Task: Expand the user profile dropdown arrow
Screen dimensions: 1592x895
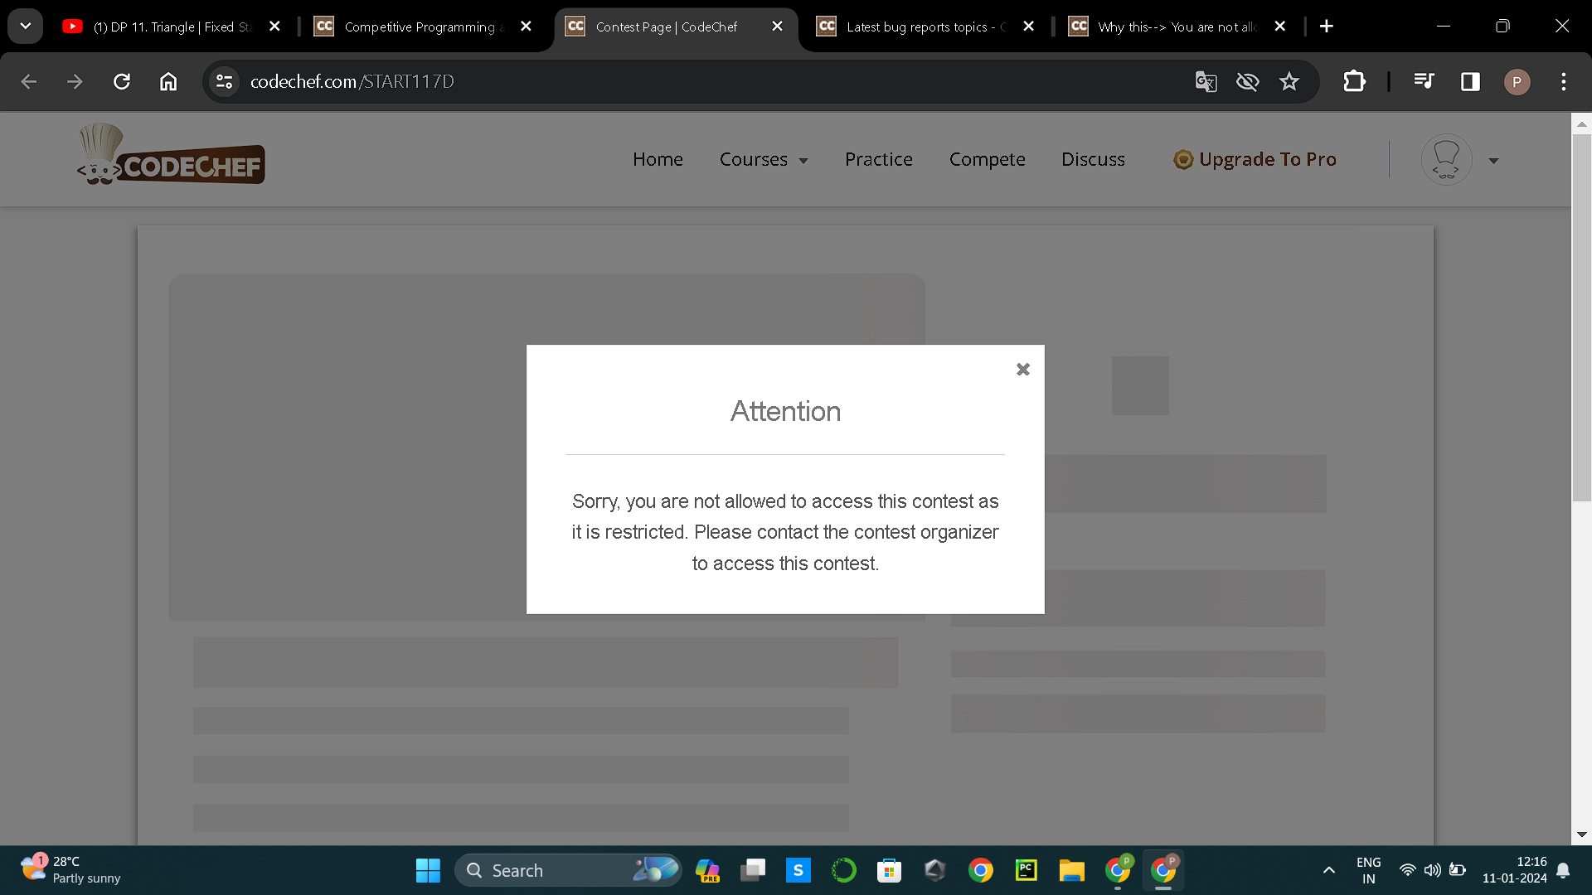Action: (1493, 161)
